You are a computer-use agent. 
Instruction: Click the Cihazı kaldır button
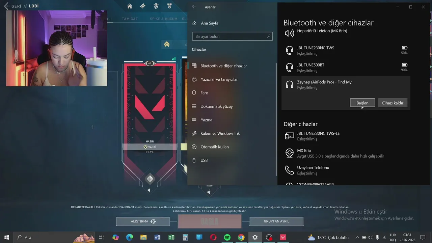393,103
